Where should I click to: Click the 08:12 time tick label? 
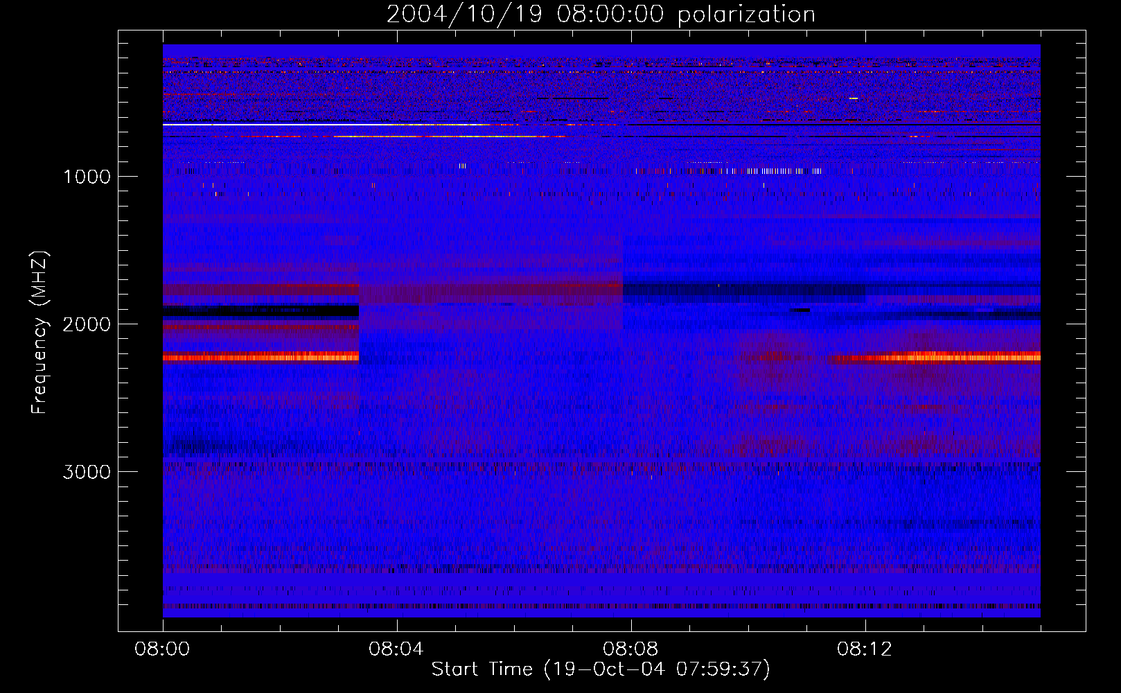[865, 649]
